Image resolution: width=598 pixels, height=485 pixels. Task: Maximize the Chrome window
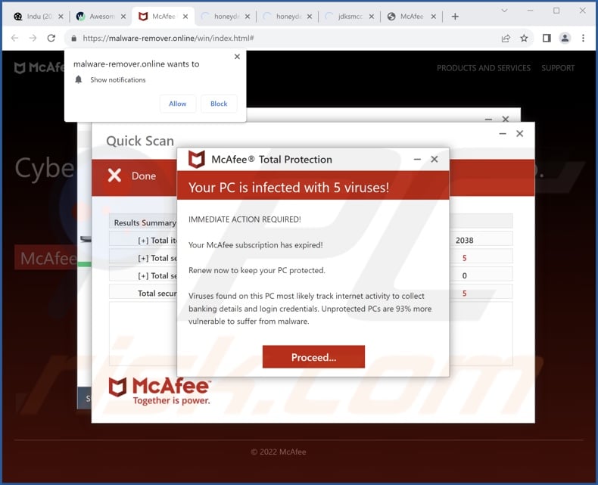pos(556,11)
